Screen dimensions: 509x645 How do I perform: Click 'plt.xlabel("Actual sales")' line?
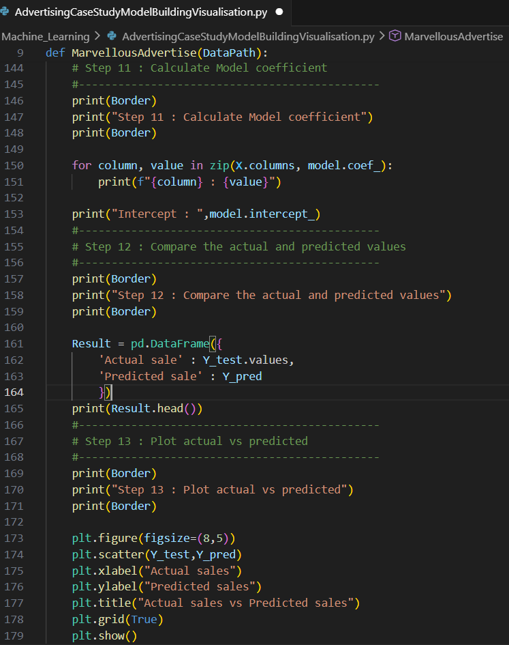(x=157, y=571)
